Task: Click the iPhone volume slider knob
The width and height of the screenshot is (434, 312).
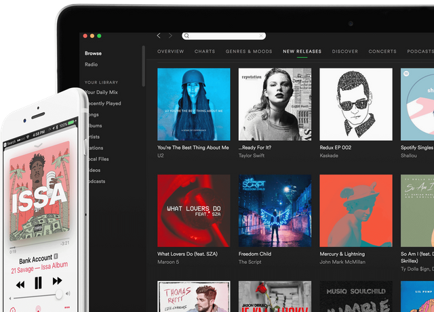Action: click(x=59, y=294)
